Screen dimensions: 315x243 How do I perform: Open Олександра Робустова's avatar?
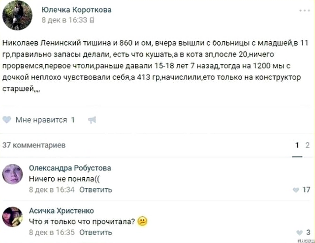(x=12, y=175)
